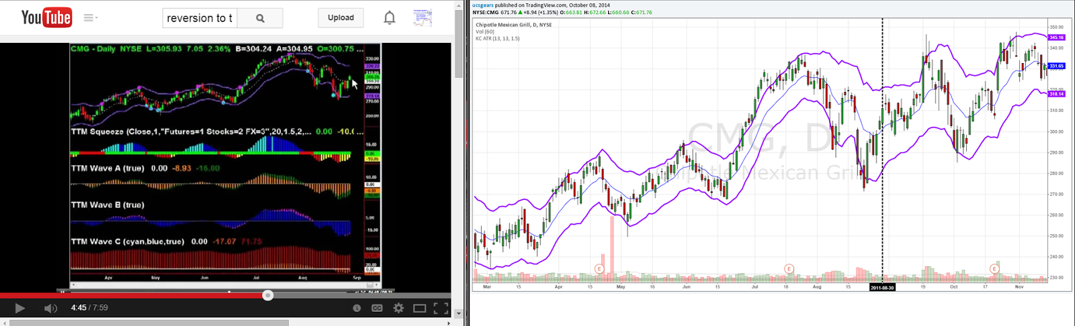This screenshot has width=1075, height=326.
Task: Enter full screen mode
Action: tap(441, 309)
